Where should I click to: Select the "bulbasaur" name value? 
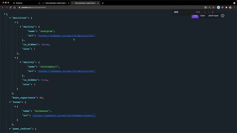[x=42, y=111]
